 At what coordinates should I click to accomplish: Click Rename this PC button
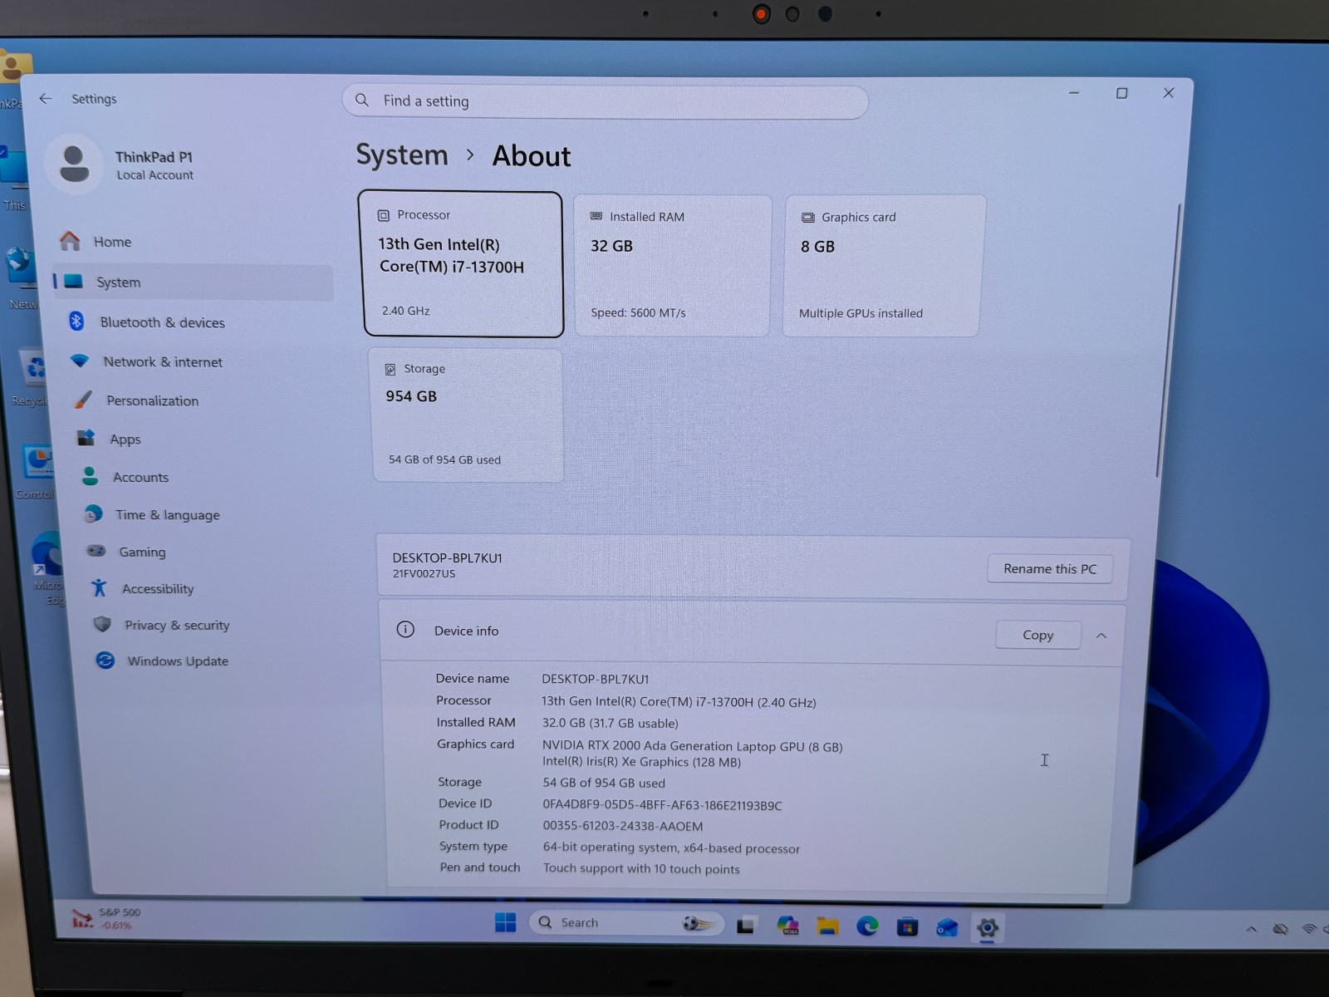(x=1050, y=568)
